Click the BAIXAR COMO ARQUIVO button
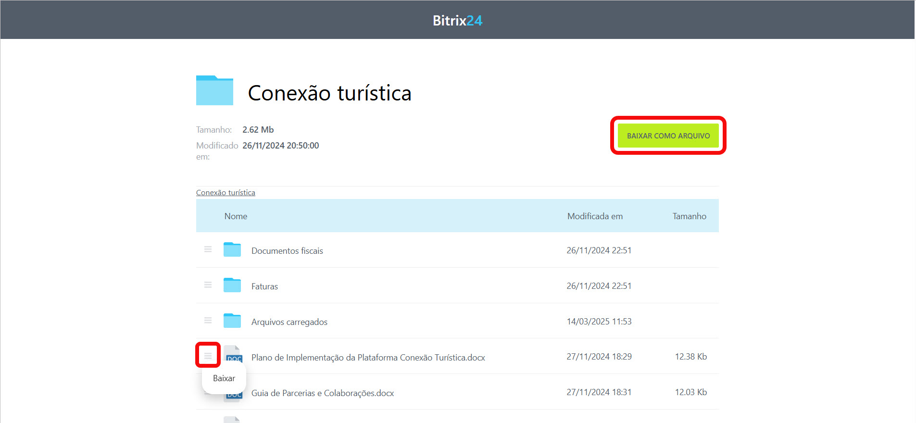The height and width of the screenshot is (423, 916). point(668,136)
